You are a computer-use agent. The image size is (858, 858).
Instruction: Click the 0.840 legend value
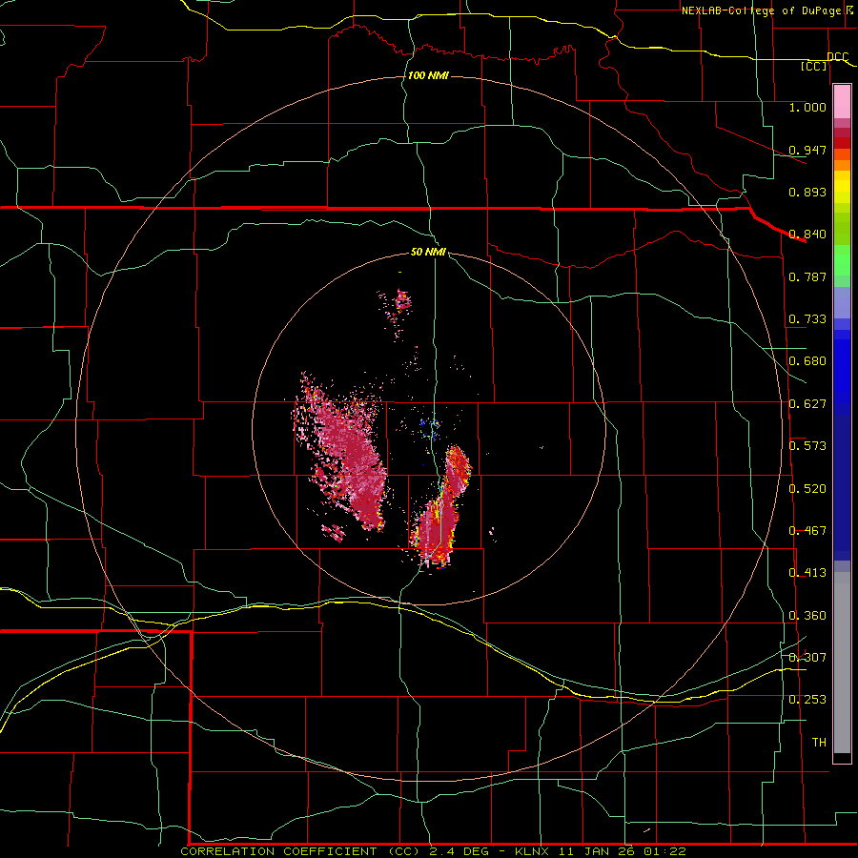click(807, 235)
